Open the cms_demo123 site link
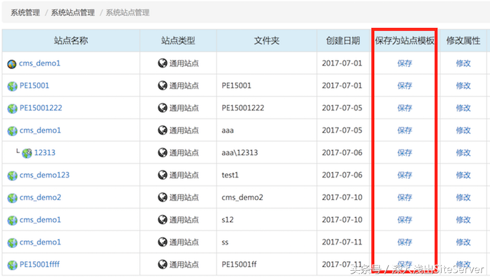490x278 pixels. [44, 175]
